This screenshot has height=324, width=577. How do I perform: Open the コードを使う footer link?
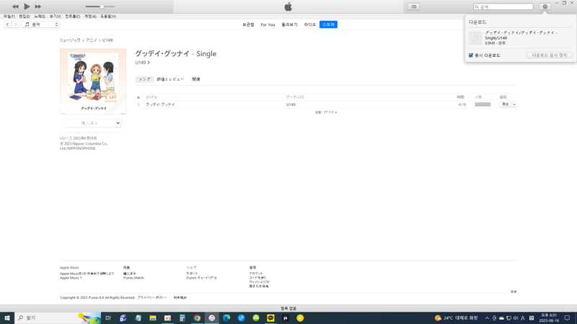pyautogui.click(x=257, y=278)
